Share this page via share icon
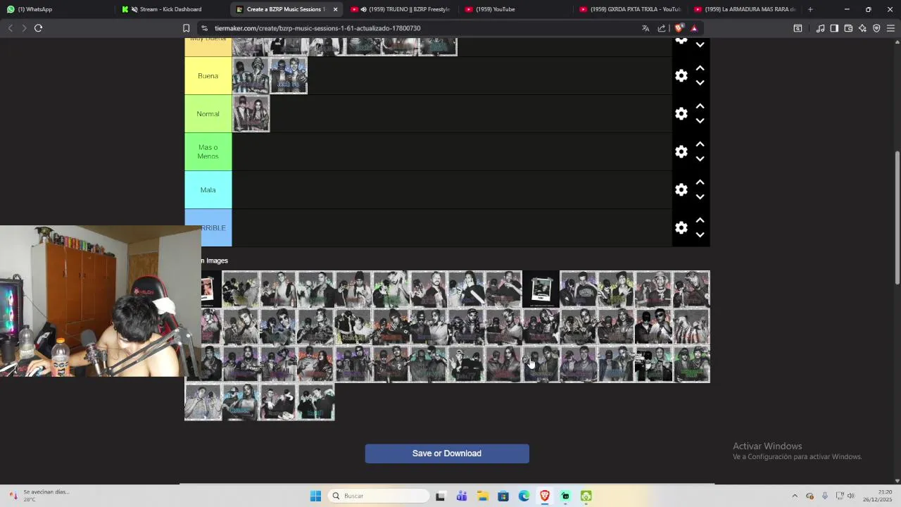Screen dimensions: 901x507 point(662,28)
